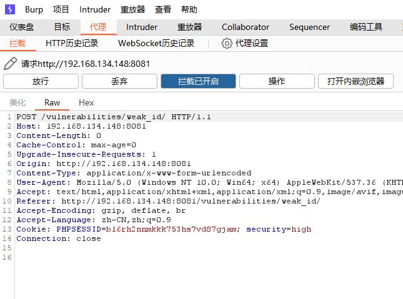Open the Intruder menu in menu bar
This screenshot has height=299, width=403.
[95, 9]
